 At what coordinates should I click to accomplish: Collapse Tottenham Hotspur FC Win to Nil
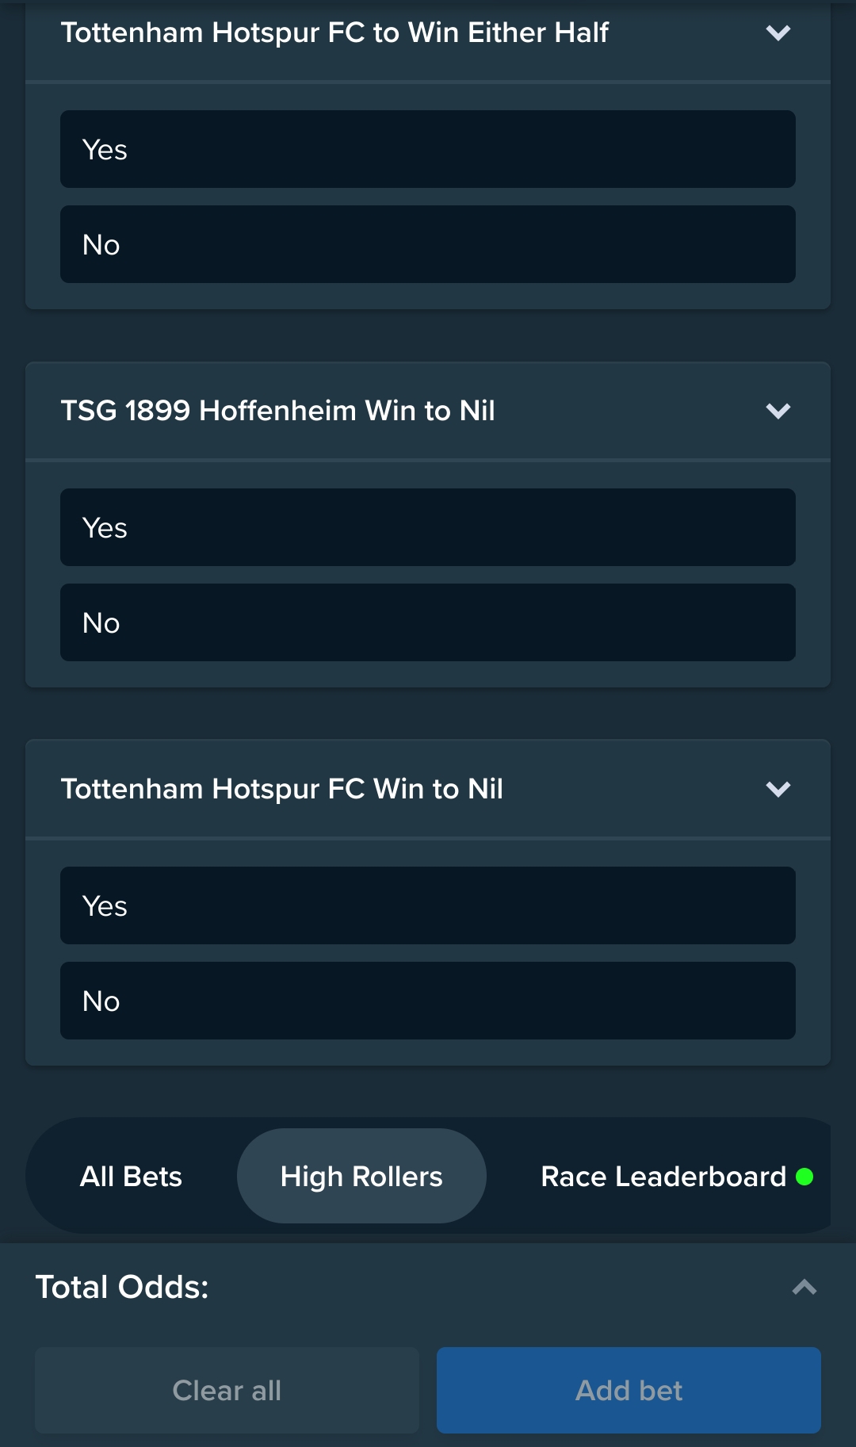point(778,790)
